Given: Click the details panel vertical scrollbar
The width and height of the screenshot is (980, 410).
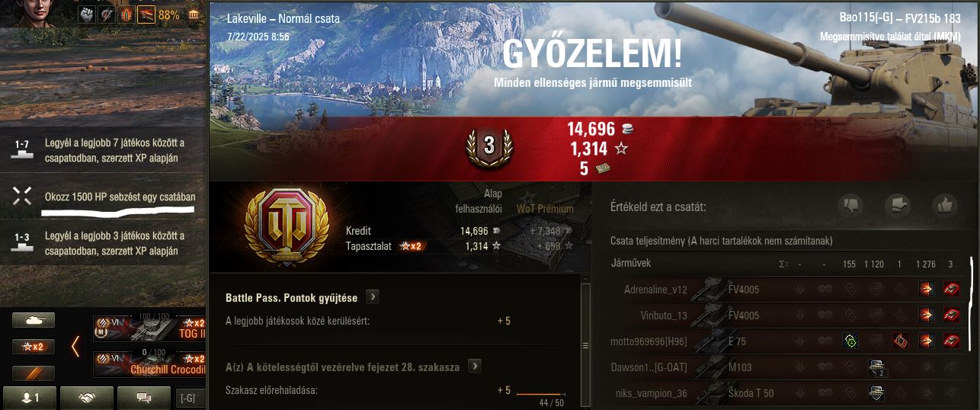Looking at the screenshot, I should [585, 345].
